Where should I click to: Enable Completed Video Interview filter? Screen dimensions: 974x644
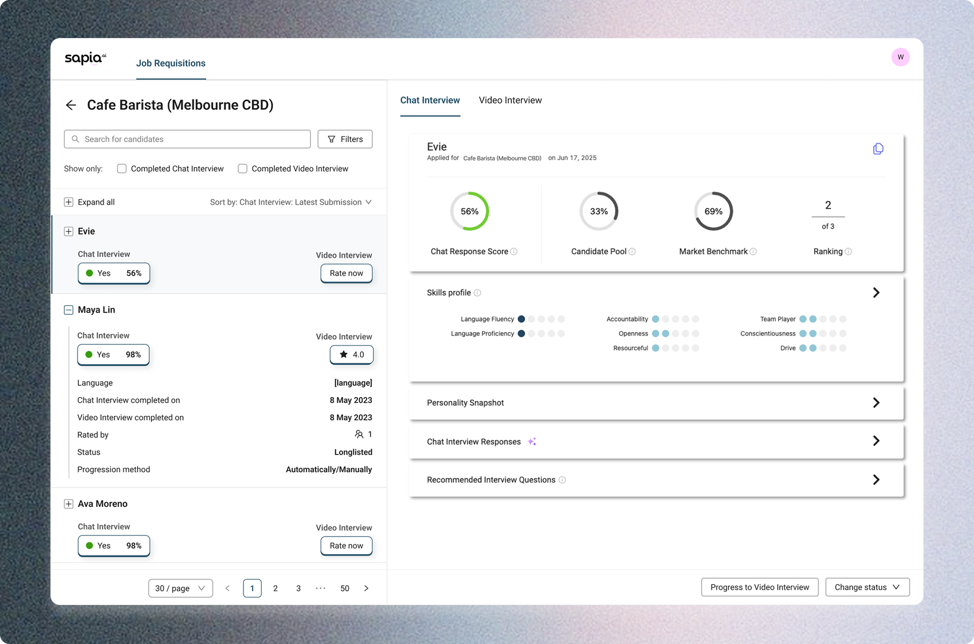coord(243,169)
